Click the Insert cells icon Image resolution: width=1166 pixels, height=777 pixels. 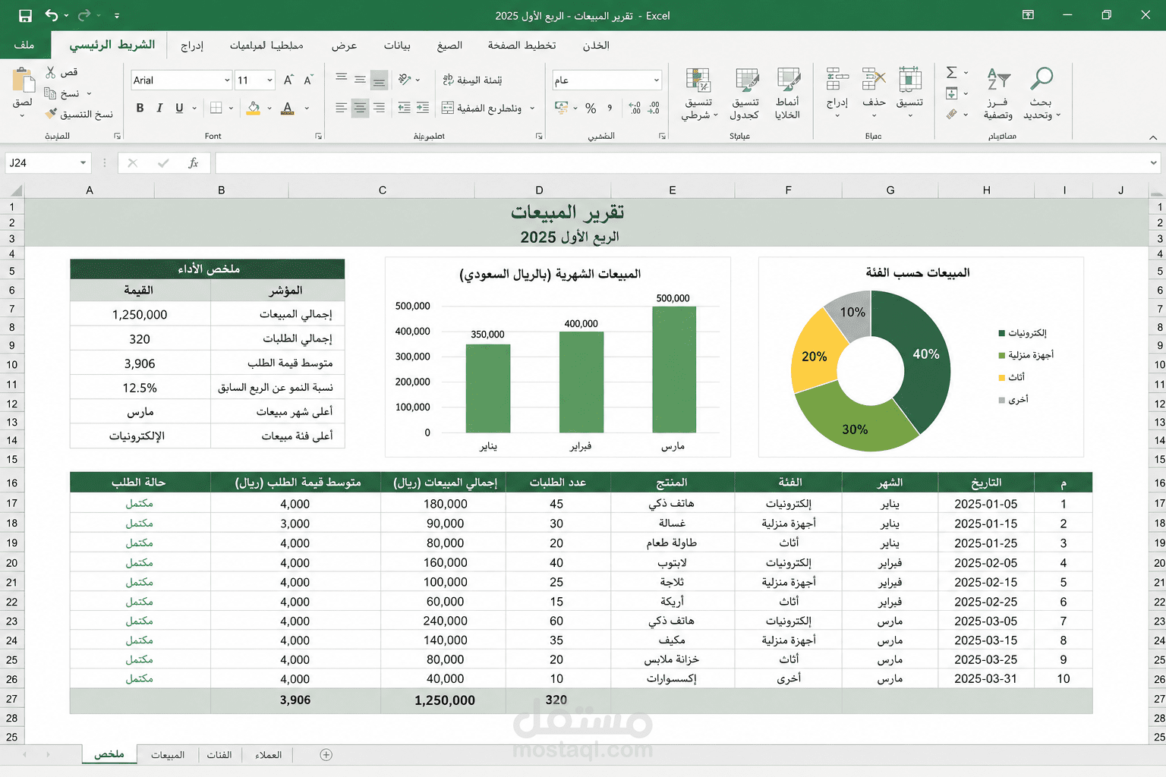point(837,79)
